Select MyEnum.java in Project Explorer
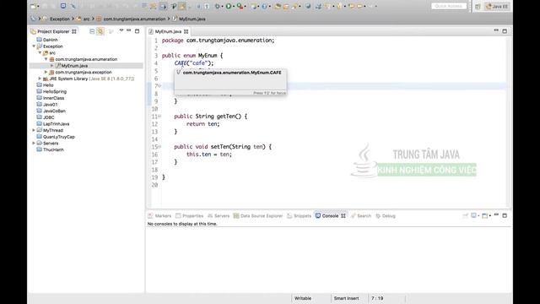540x304 pixels. pos(74,66)
